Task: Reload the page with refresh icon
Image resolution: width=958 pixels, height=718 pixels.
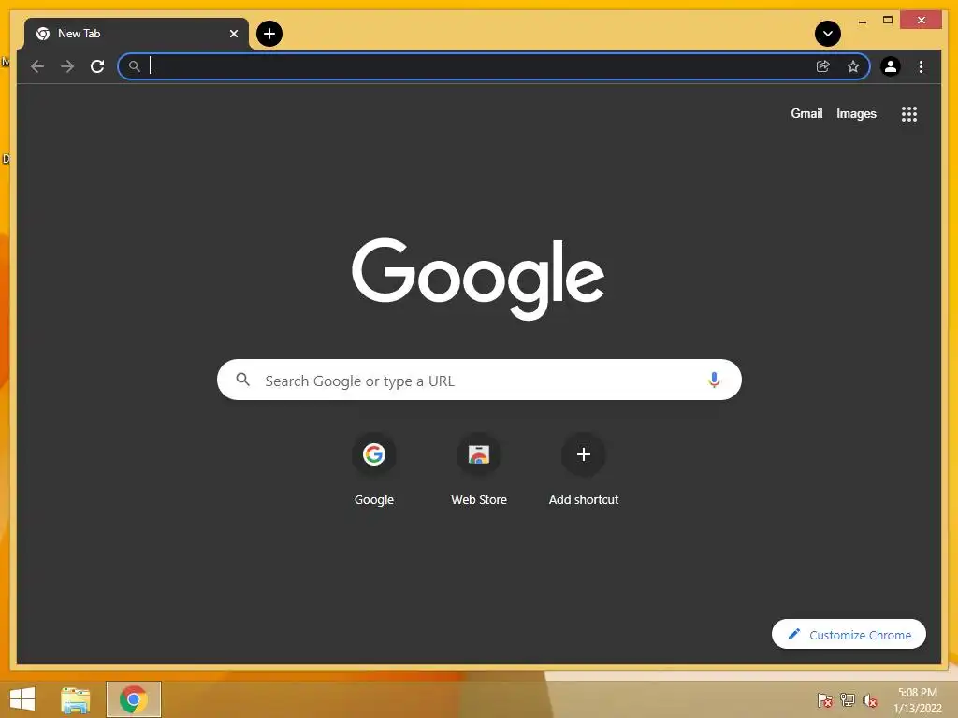Action: point(97,66)
